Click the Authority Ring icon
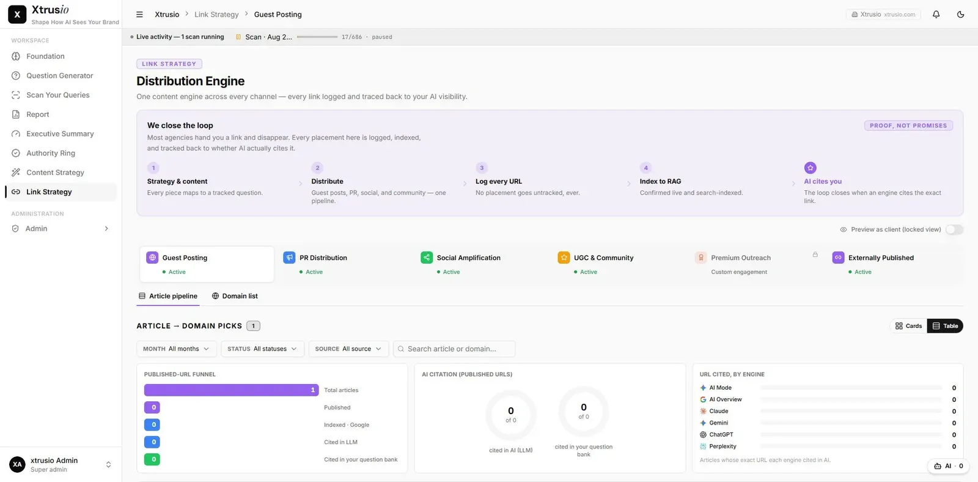The height and width of the screenshot is (482, 978). 16,154
